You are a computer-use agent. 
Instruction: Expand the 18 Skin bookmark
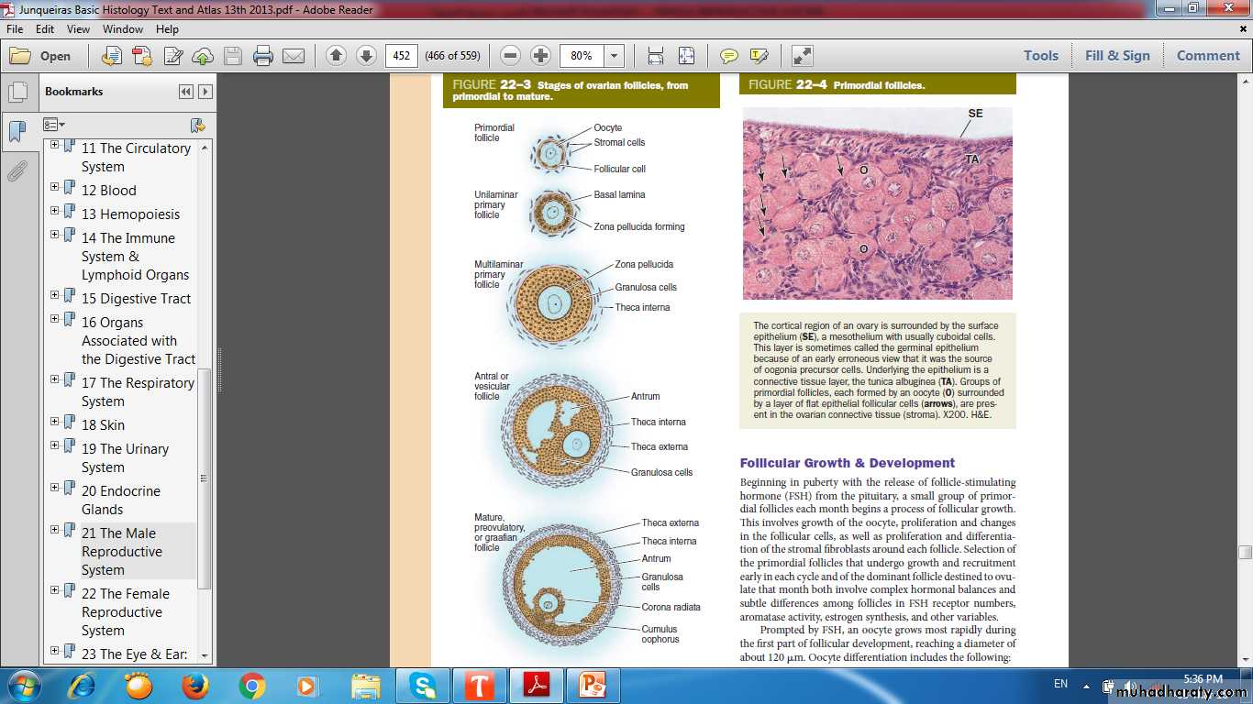coord(55,422)
